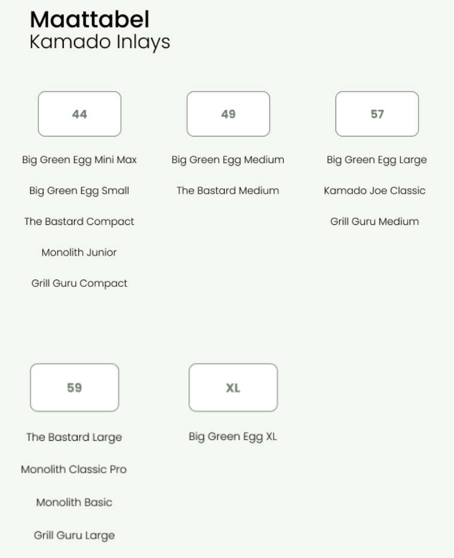Select the XL size box
This screenshot has height=558, width=454.
coord(233,388)
